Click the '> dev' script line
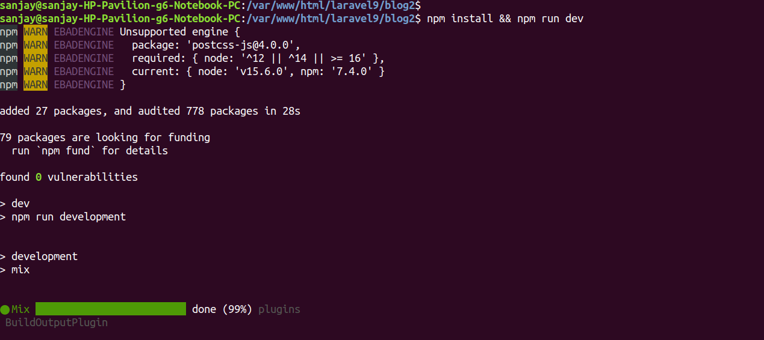 [15, 204]
